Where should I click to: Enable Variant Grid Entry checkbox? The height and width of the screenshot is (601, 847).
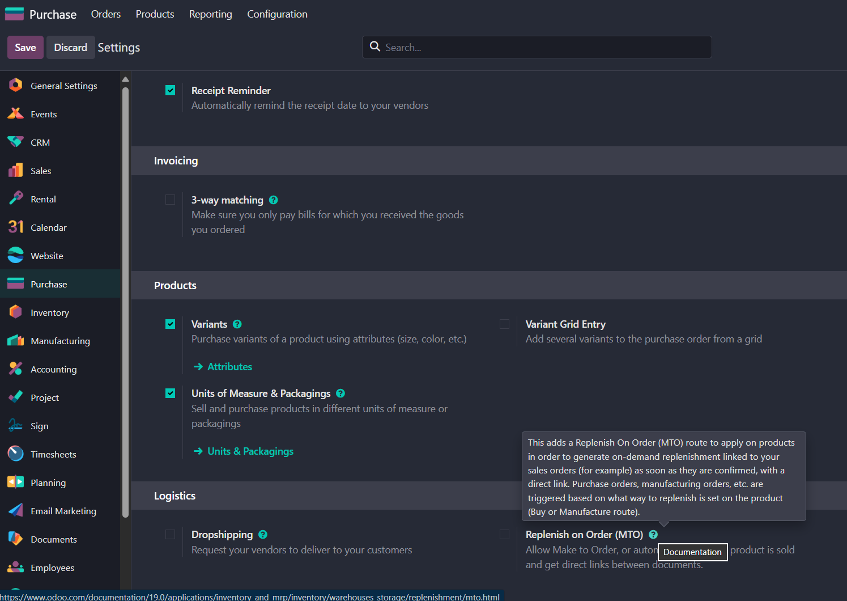504,324
